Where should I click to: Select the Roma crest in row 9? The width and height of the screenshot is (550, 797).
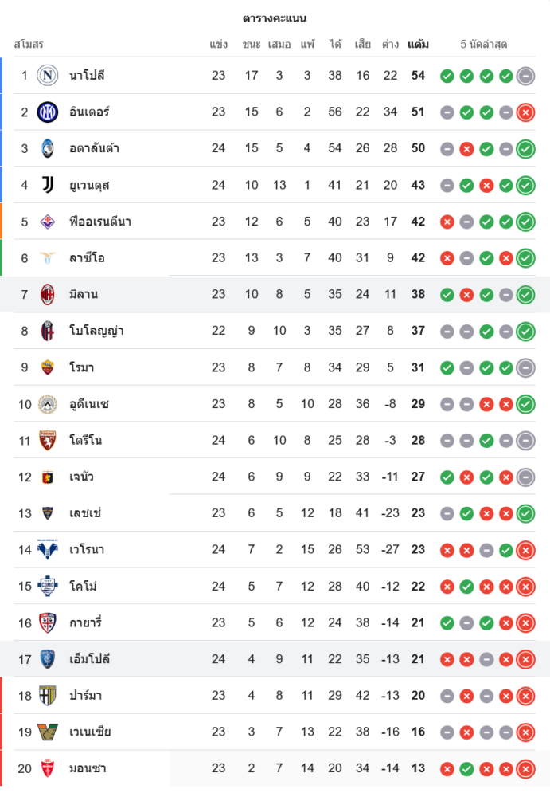point(48,367)
